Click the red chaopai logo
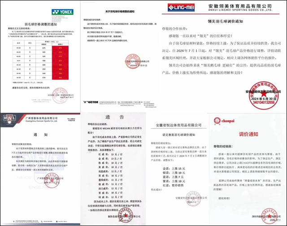The height and width of the screenshot is (226, 287). click(x=224, y=121)
